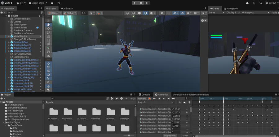Select wireframe draw mode globe icon
Screen dimensions: 279x137
coord(127,13)
